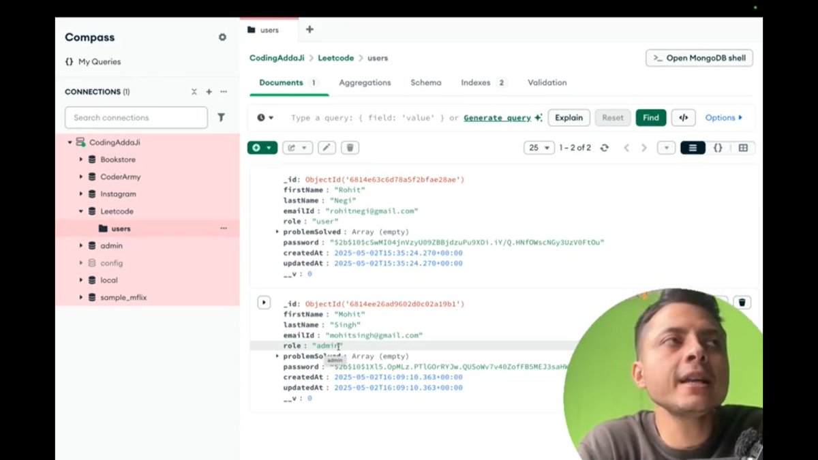The height and width of the screenshot is (460, 818).
Task: Refresh the documents list
Action: point(604,148)
